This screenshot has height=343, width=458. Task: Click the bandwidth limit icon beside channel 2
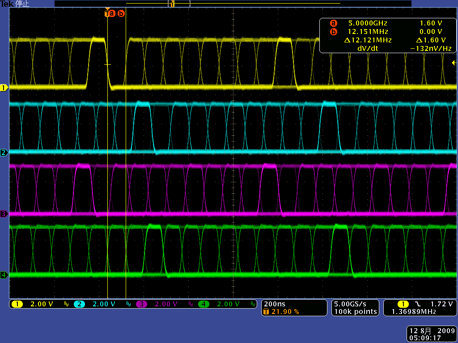pos(128,305)
